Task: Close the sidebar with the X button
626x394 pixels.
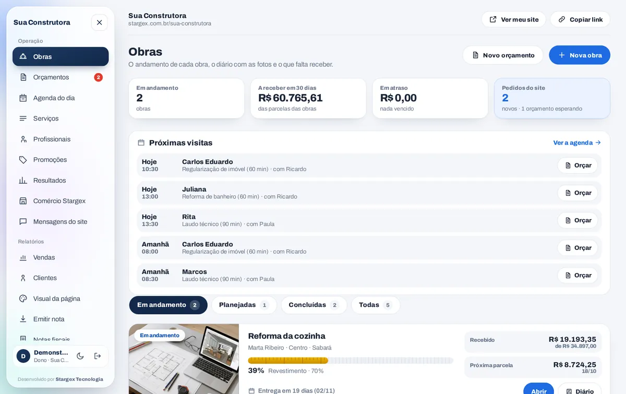Action: (x=99, y=22)
